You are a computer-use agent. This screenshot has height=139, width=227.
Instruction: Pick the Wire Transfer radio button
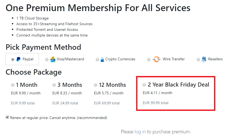pyautogui.click(x=149, y=59)
